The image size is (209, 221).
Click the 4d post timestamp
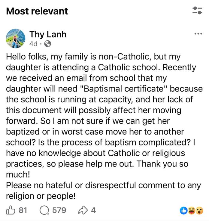coord(33,44)
